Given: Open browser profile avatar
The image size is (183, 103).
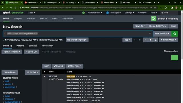Looking at the screenshot, I should 176,8.
